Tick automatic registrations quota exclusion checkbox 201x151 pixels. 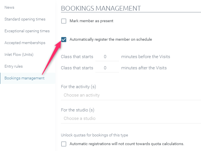point(64,144)
